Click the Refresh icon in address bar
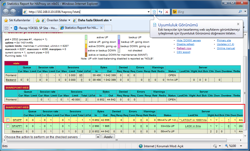The width and height of the screenshot is (250, 151). 160,12
